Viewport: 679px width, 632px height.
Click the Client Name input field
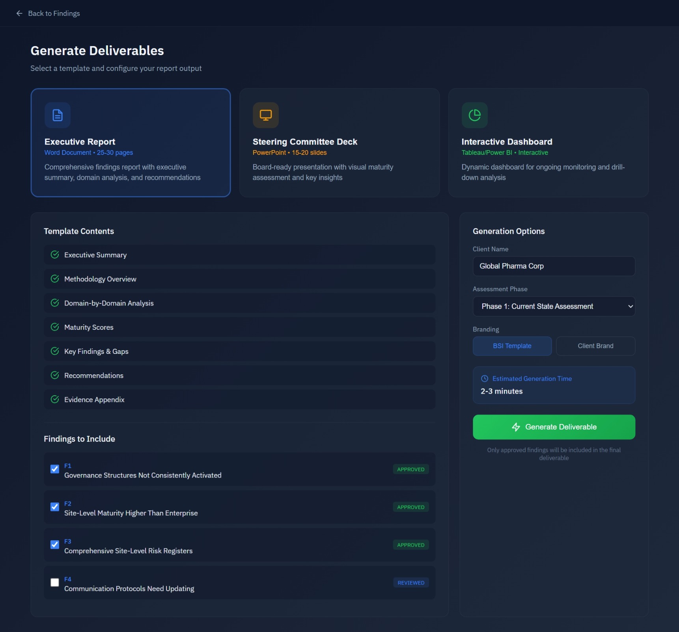tap(554, 266)
